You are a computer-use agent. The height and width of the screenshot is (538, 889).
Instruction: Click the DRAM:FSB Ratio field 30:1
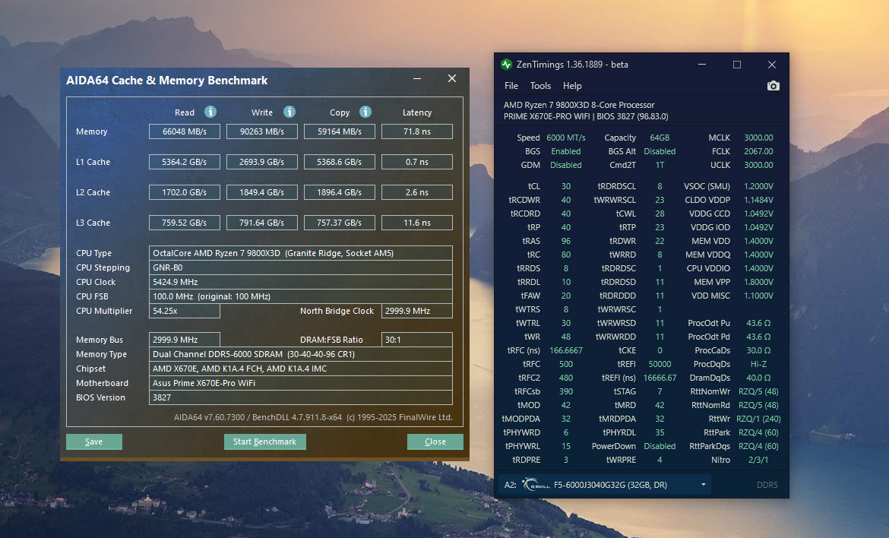coord(416,340)
